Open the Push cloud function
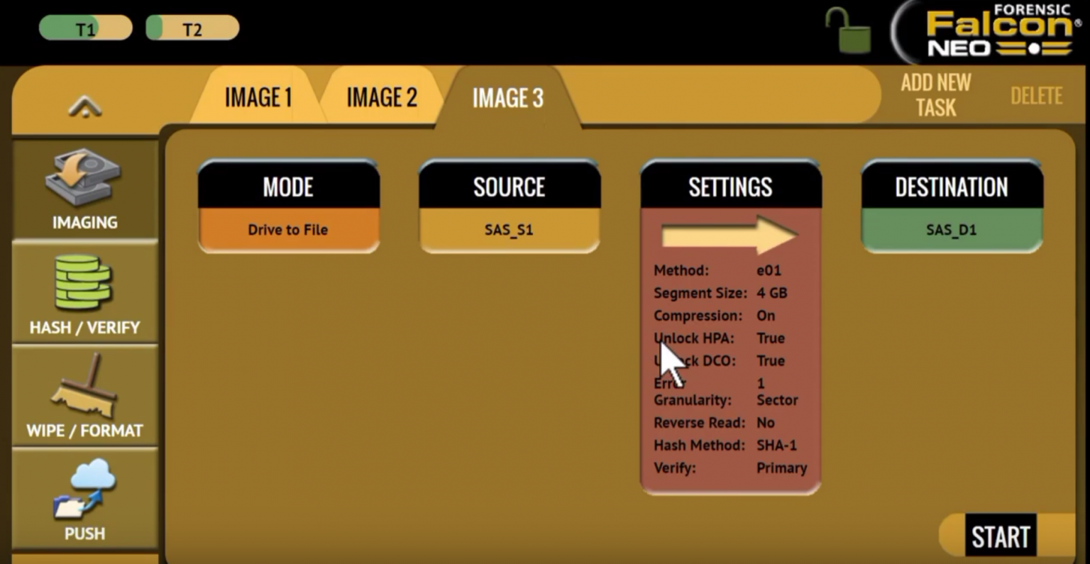Image resolution: width=1090 pixels, height=564 pixels. coord(84,500)
